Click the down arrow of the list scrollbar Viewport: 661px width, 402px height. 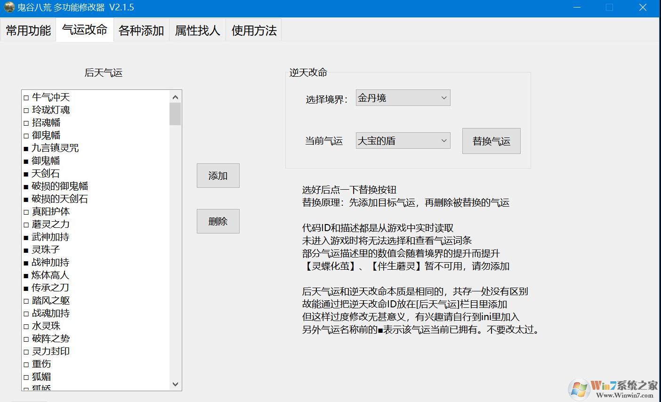175,385
